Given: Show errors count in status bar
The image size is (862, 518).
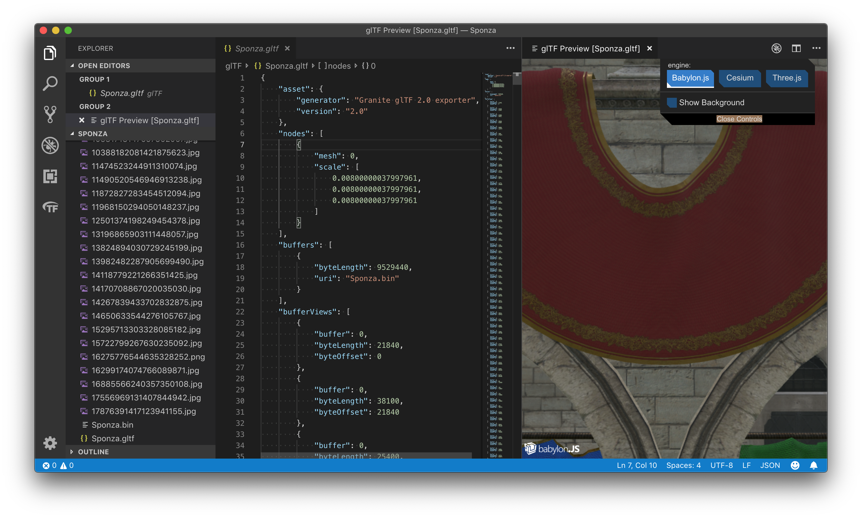Looking at the screenshot, I should tap(50, 465).
